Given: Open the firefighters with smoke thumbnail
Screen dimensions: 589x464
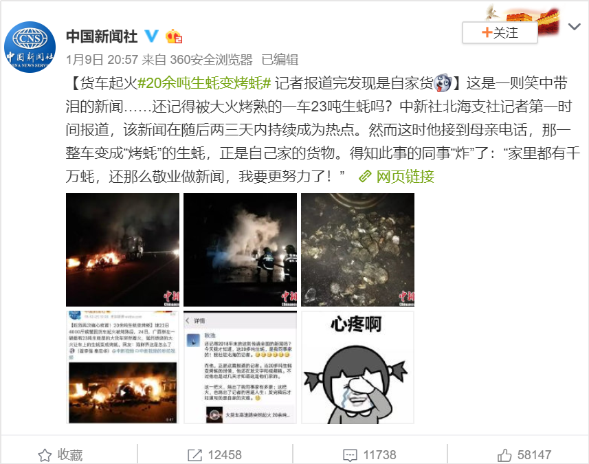Looking at the screenshot, I should [240, 250].
